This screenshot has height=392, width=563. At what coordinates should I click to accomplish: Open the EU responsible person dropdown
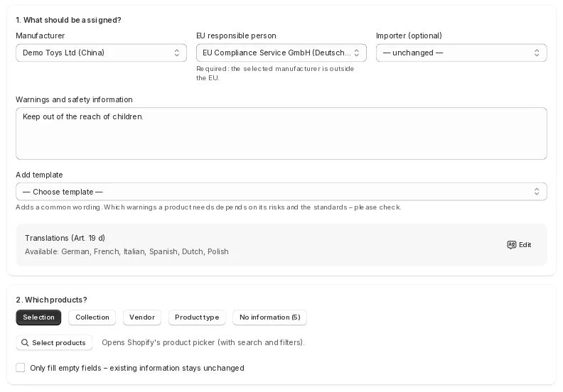click(x=281, y=53)
